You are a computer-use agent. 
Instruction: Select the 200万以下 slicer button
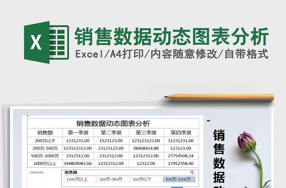point(146,179)
